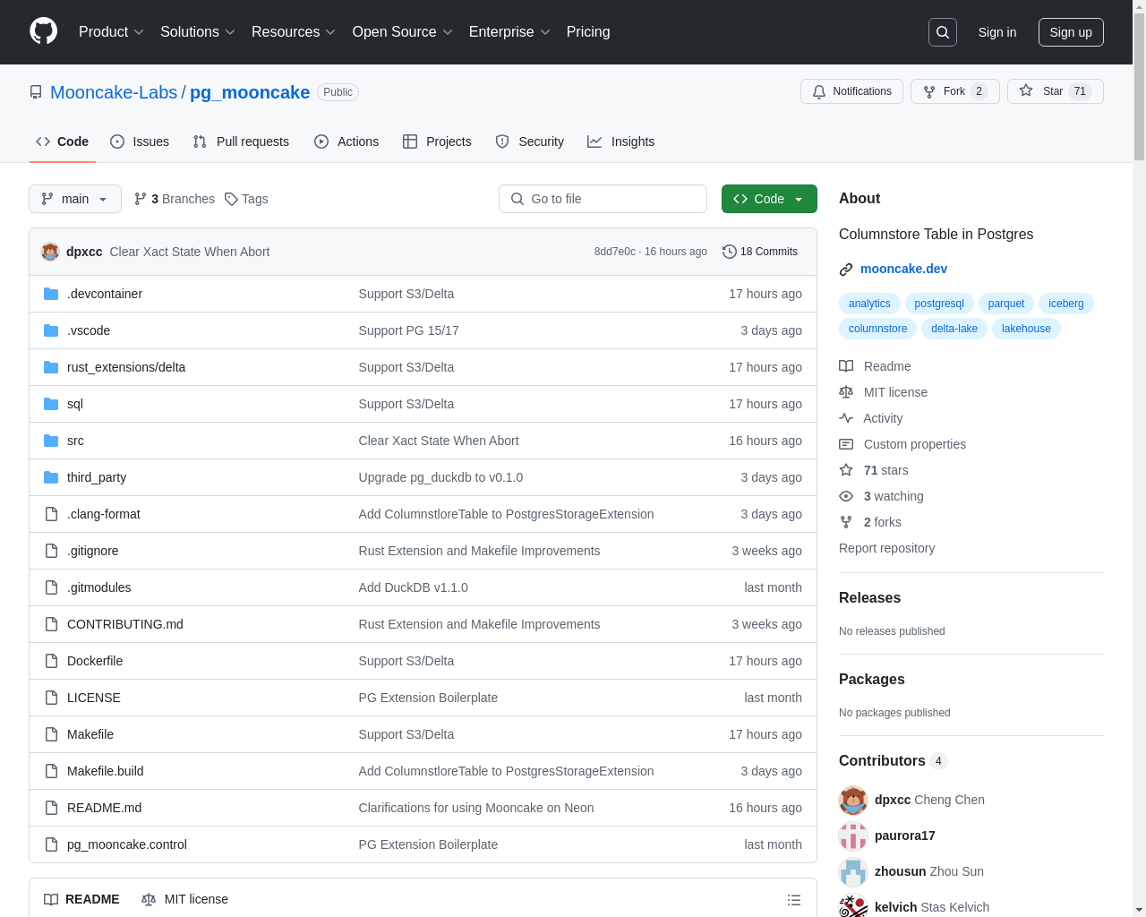Click the pulse icon beside Activity
This screenshot has height=917, width=1146.
pos(846,418)
